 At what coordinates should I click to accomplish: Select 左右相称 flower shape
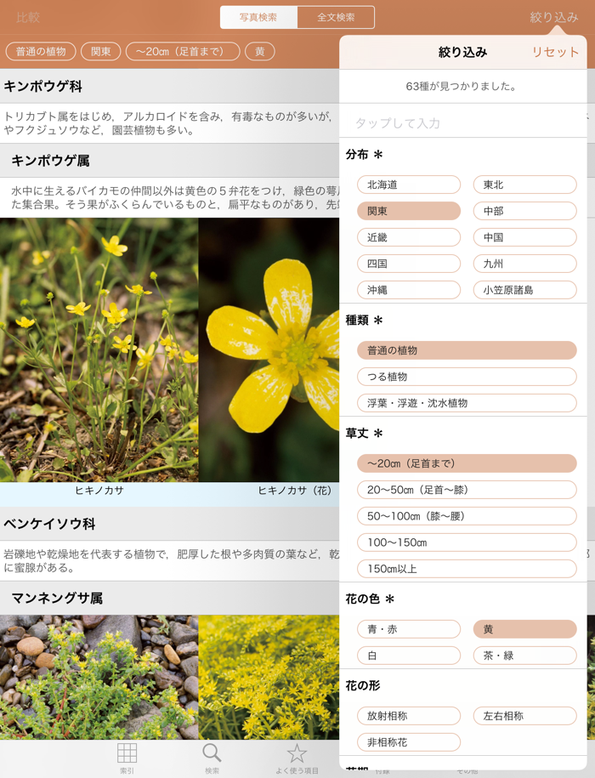(524, 716)
